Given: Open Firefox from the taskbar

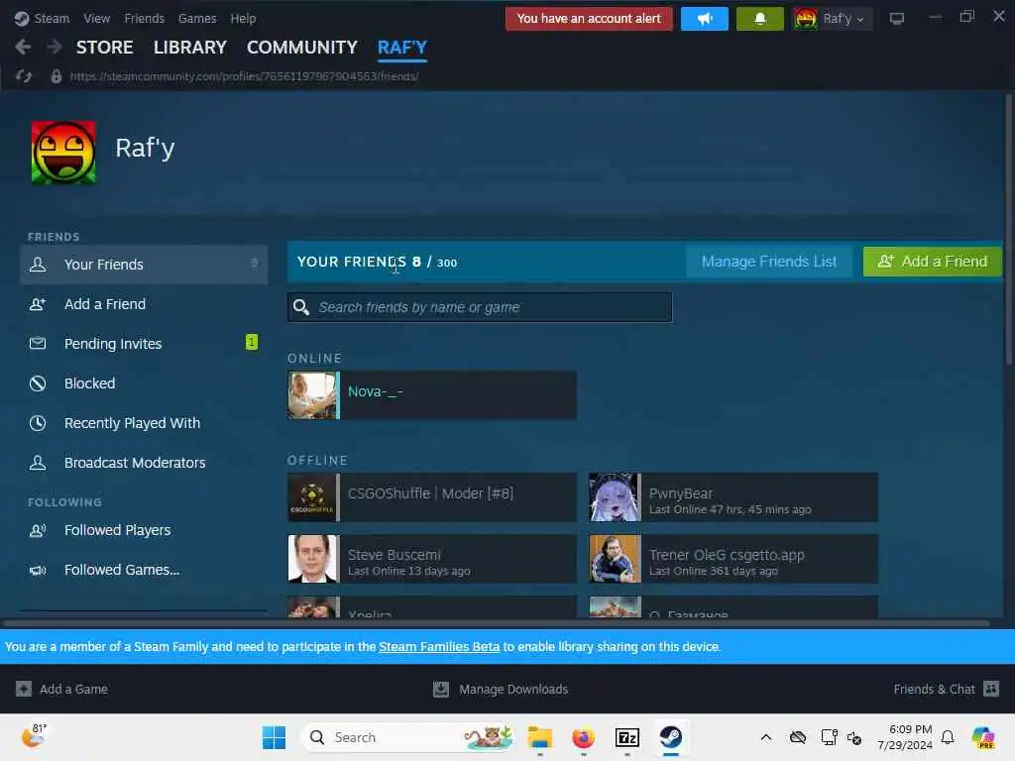Looking at the screenshot, I should click(x=583, y=737).
